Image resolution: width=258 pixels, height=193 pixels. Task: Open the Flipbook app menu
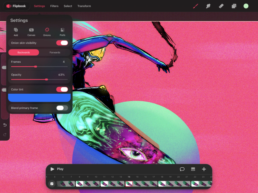tap(16, 6)
